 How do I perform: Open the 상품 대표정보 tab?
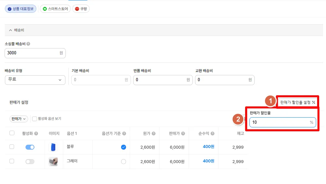(x=21, y=9)
